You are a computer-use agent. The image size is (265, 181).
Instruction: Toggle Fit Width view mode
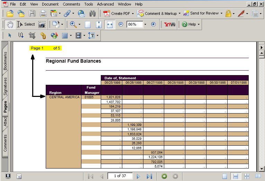point(109,24)
